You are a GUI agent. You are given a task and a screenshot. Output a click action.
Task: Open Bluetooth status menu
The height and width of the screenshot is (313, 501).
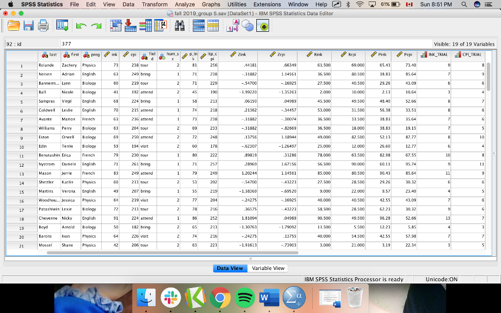(348, 4)
